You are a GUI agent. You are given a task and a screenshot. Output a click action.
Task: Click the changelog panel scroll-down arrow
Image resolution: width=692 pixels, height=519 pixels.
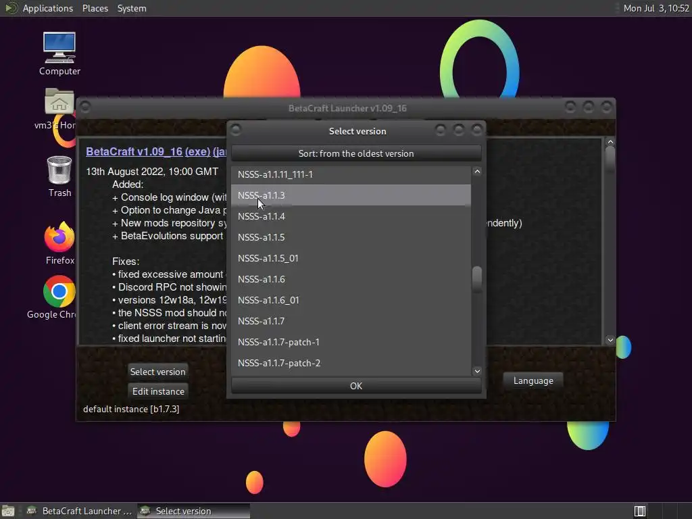click(x=610, y=340)
